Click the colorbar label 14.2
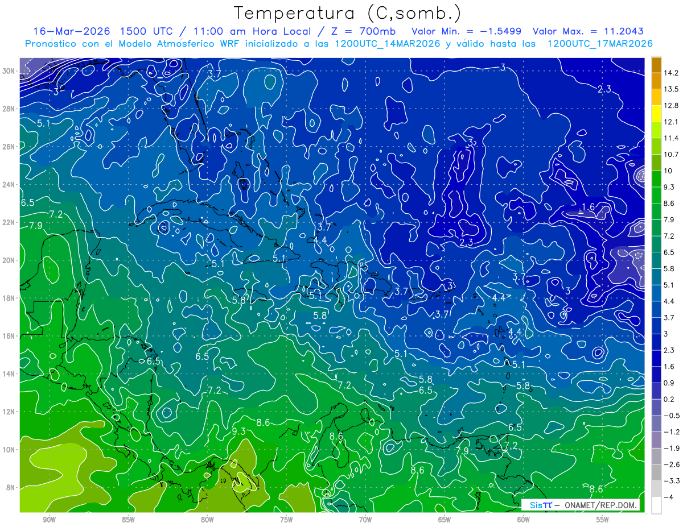683x527 pixels. click(x=672, y=73)
